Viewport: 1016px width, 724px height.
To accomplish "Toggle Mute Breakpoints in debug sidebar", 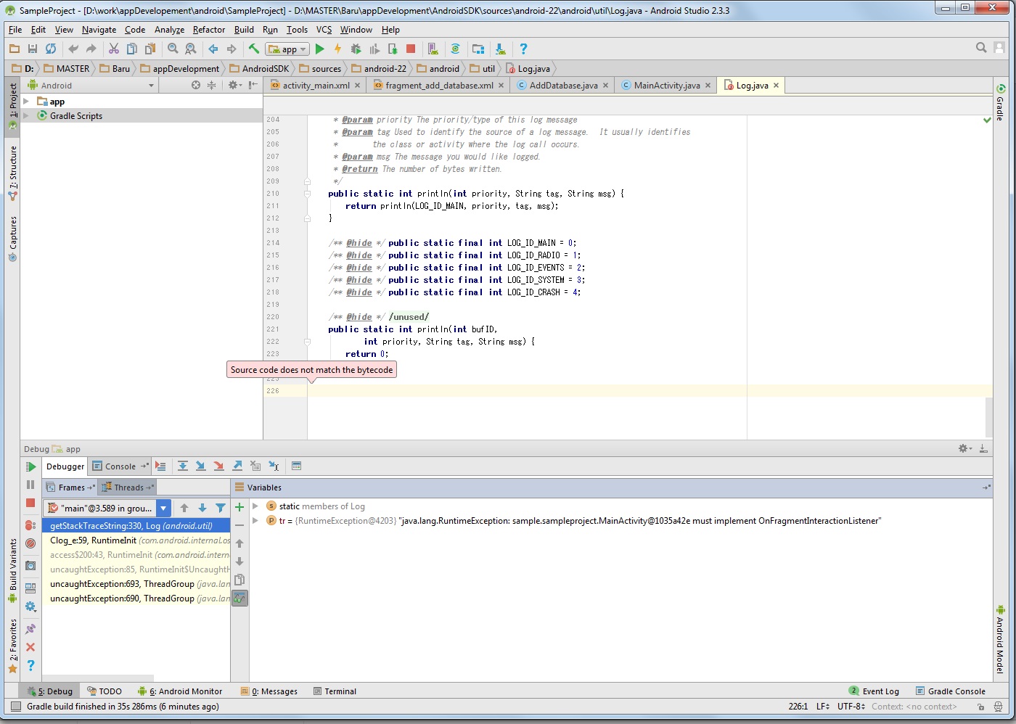I will click(x=30, y=543).
